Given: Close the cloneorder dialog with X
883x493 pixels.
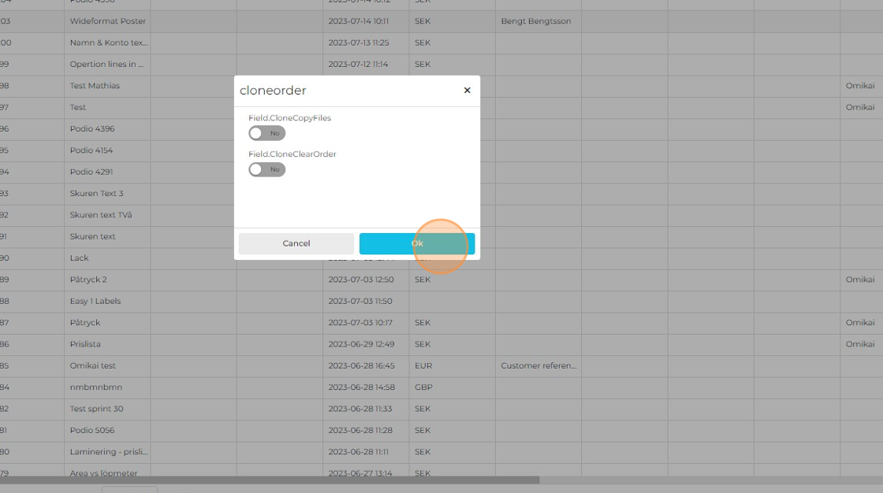Looking at the screenshot, I should click(467, 91).
